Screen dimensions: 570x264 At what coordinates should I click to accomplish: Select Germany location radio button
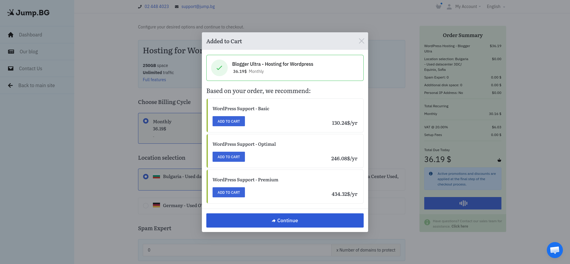tap(146, 206)
